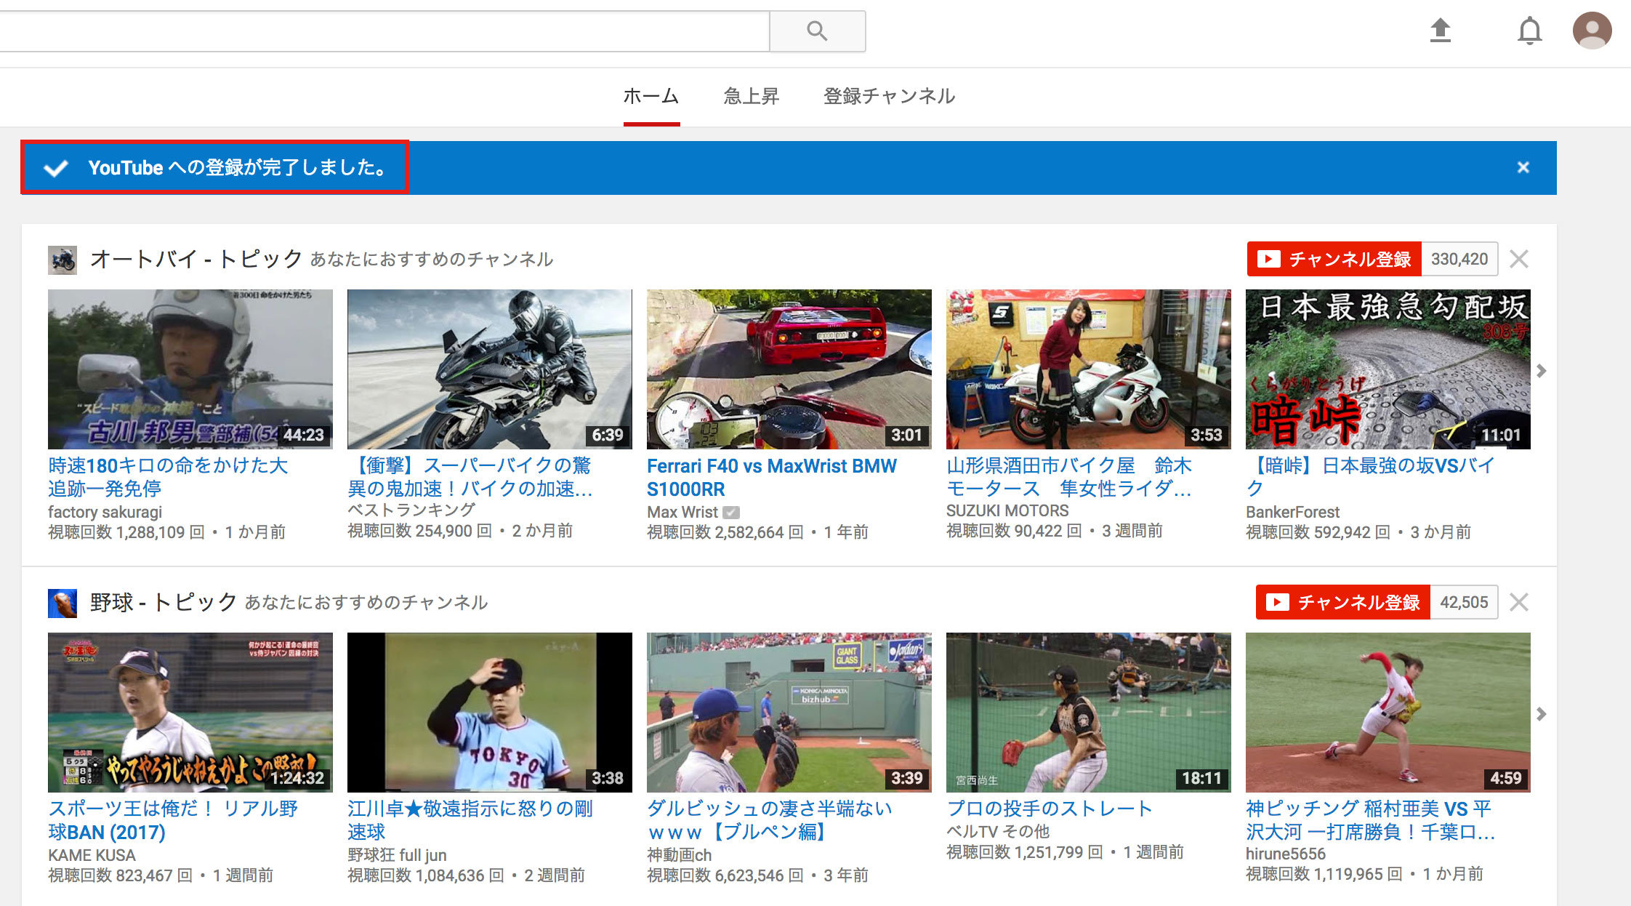Play the 6:39 superbike thumbnail
Viewport: 1631px width, 906px height.
click(x=490, y=369)
